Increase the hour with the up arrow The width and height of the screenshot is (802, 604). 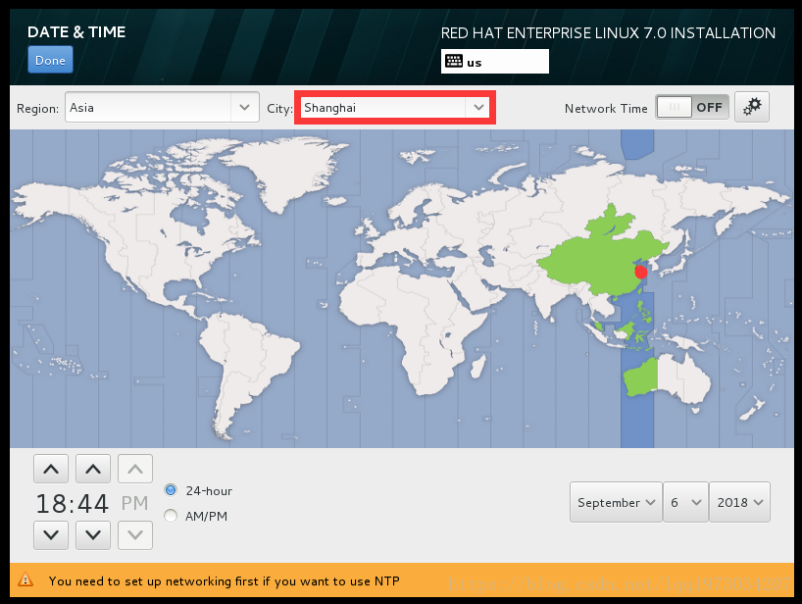click(51, 469)
